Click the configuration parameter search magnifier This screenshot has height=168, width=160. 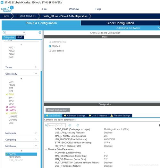click(46, 125)
